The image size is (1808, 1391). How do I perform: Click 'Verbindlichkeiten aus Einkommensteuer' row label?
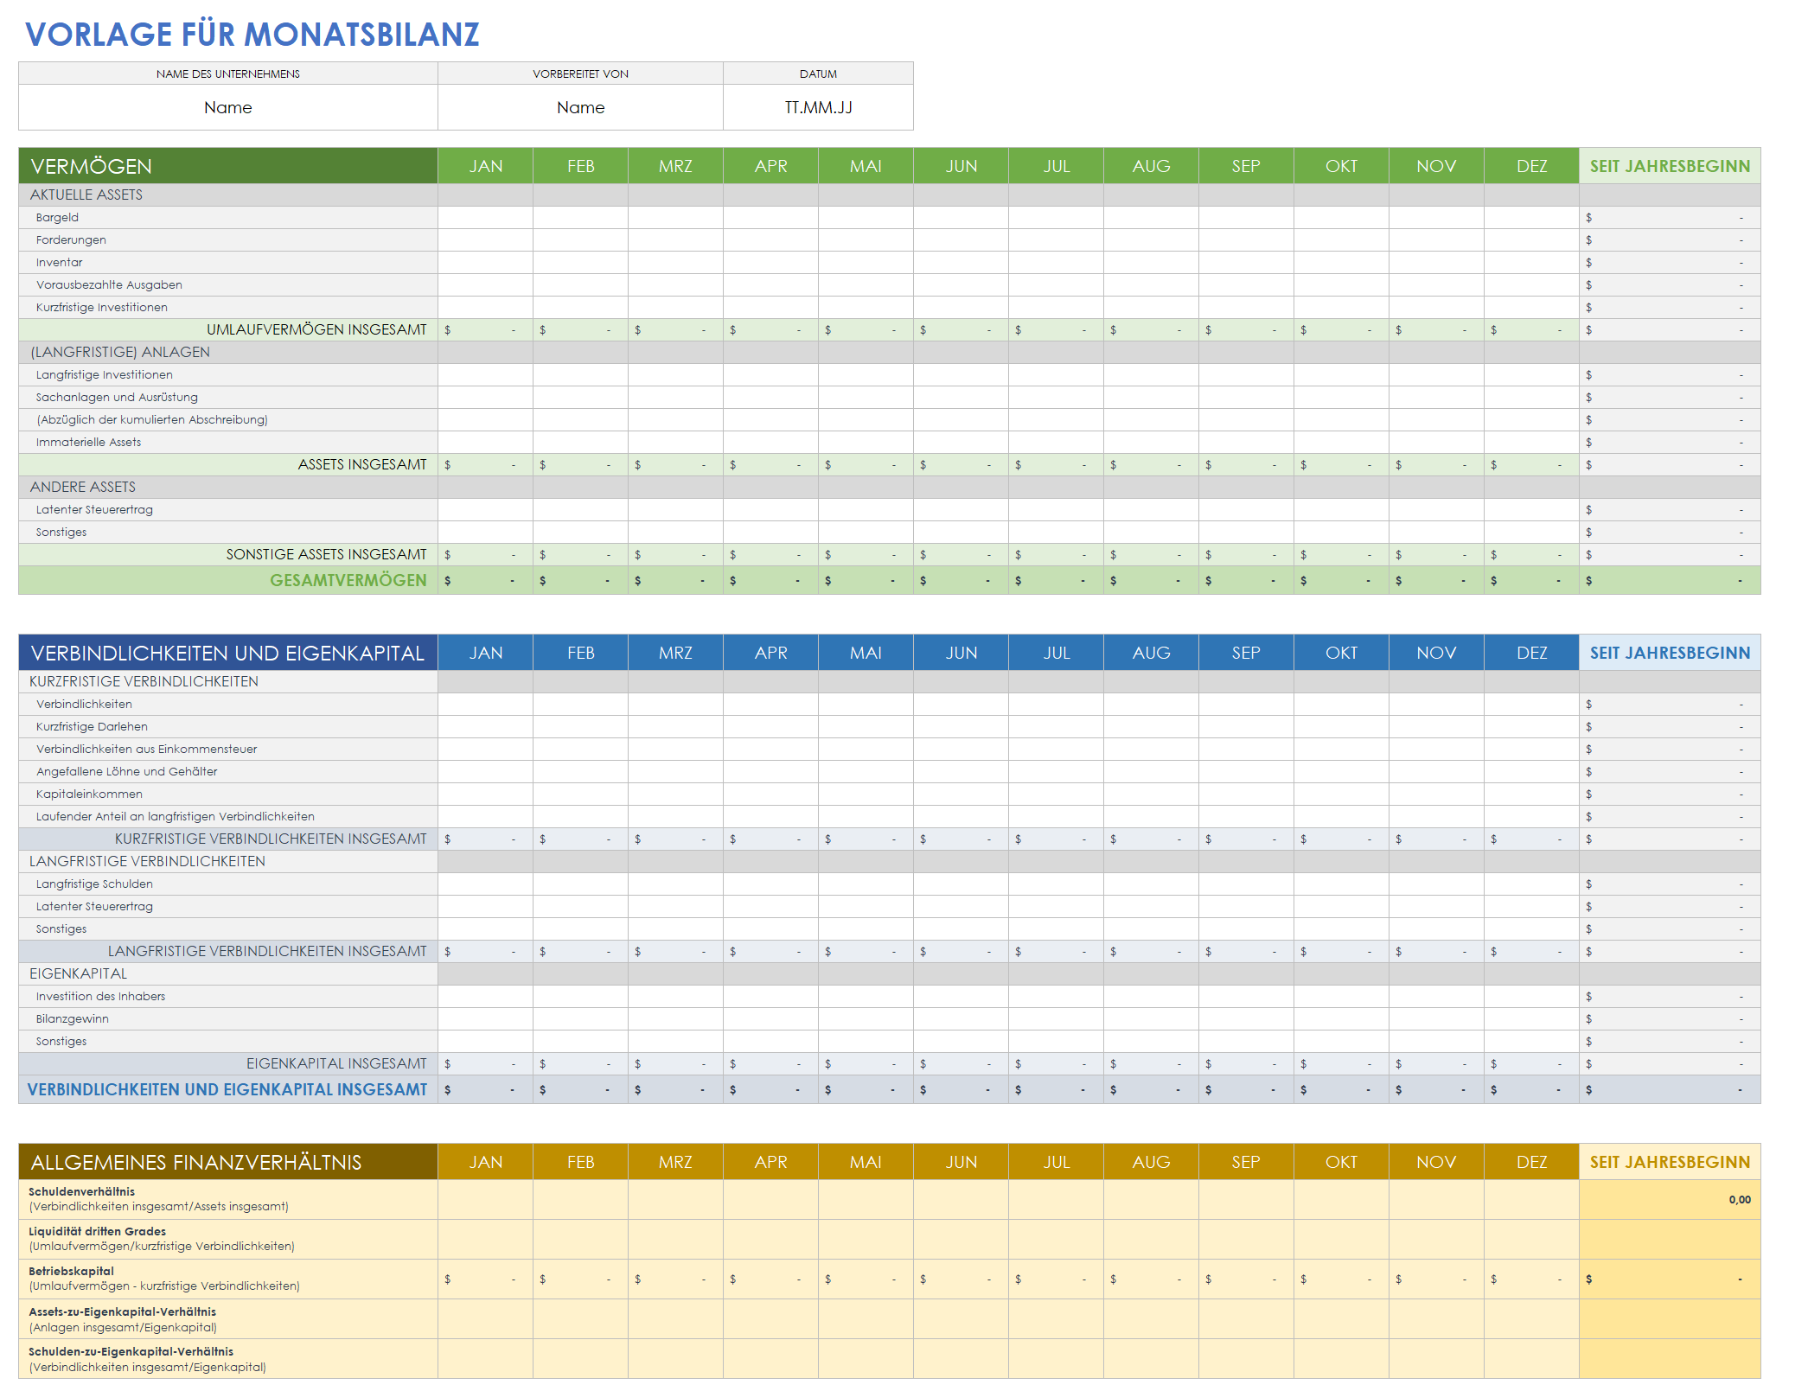(x=146, y=749)
